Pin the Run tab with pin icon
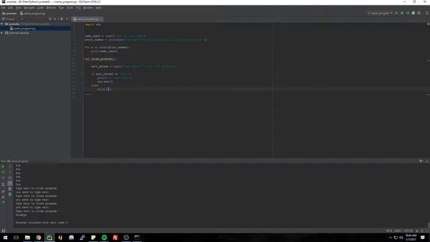This screenshot has width=430, height=242. [x=3, y=191]
